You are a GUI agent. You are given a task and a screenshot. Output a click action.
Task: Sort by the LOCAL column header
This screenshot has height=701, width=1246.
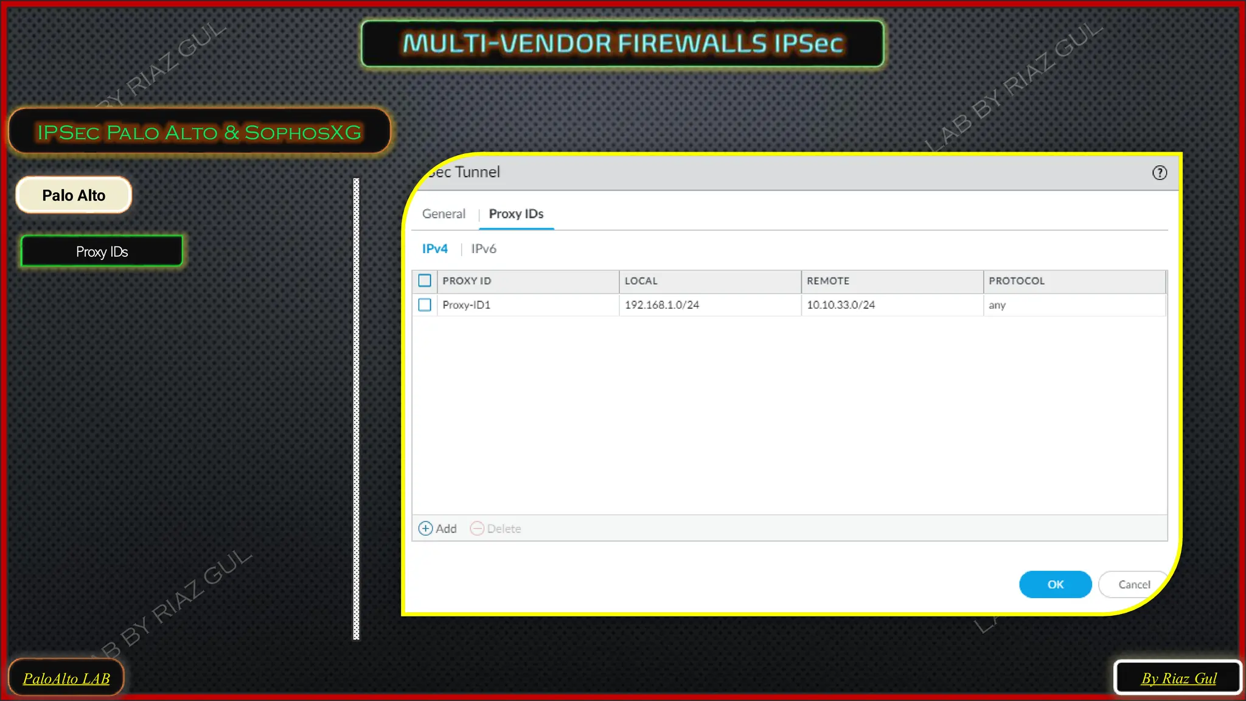[x=710, y=281]
